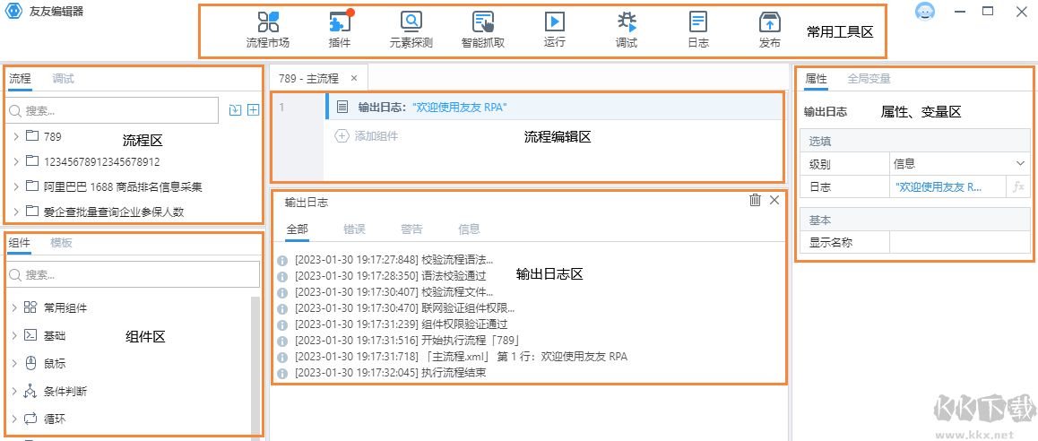Click the 友友编辑器 app logo
1038x441 pixels.
[14, 12]
